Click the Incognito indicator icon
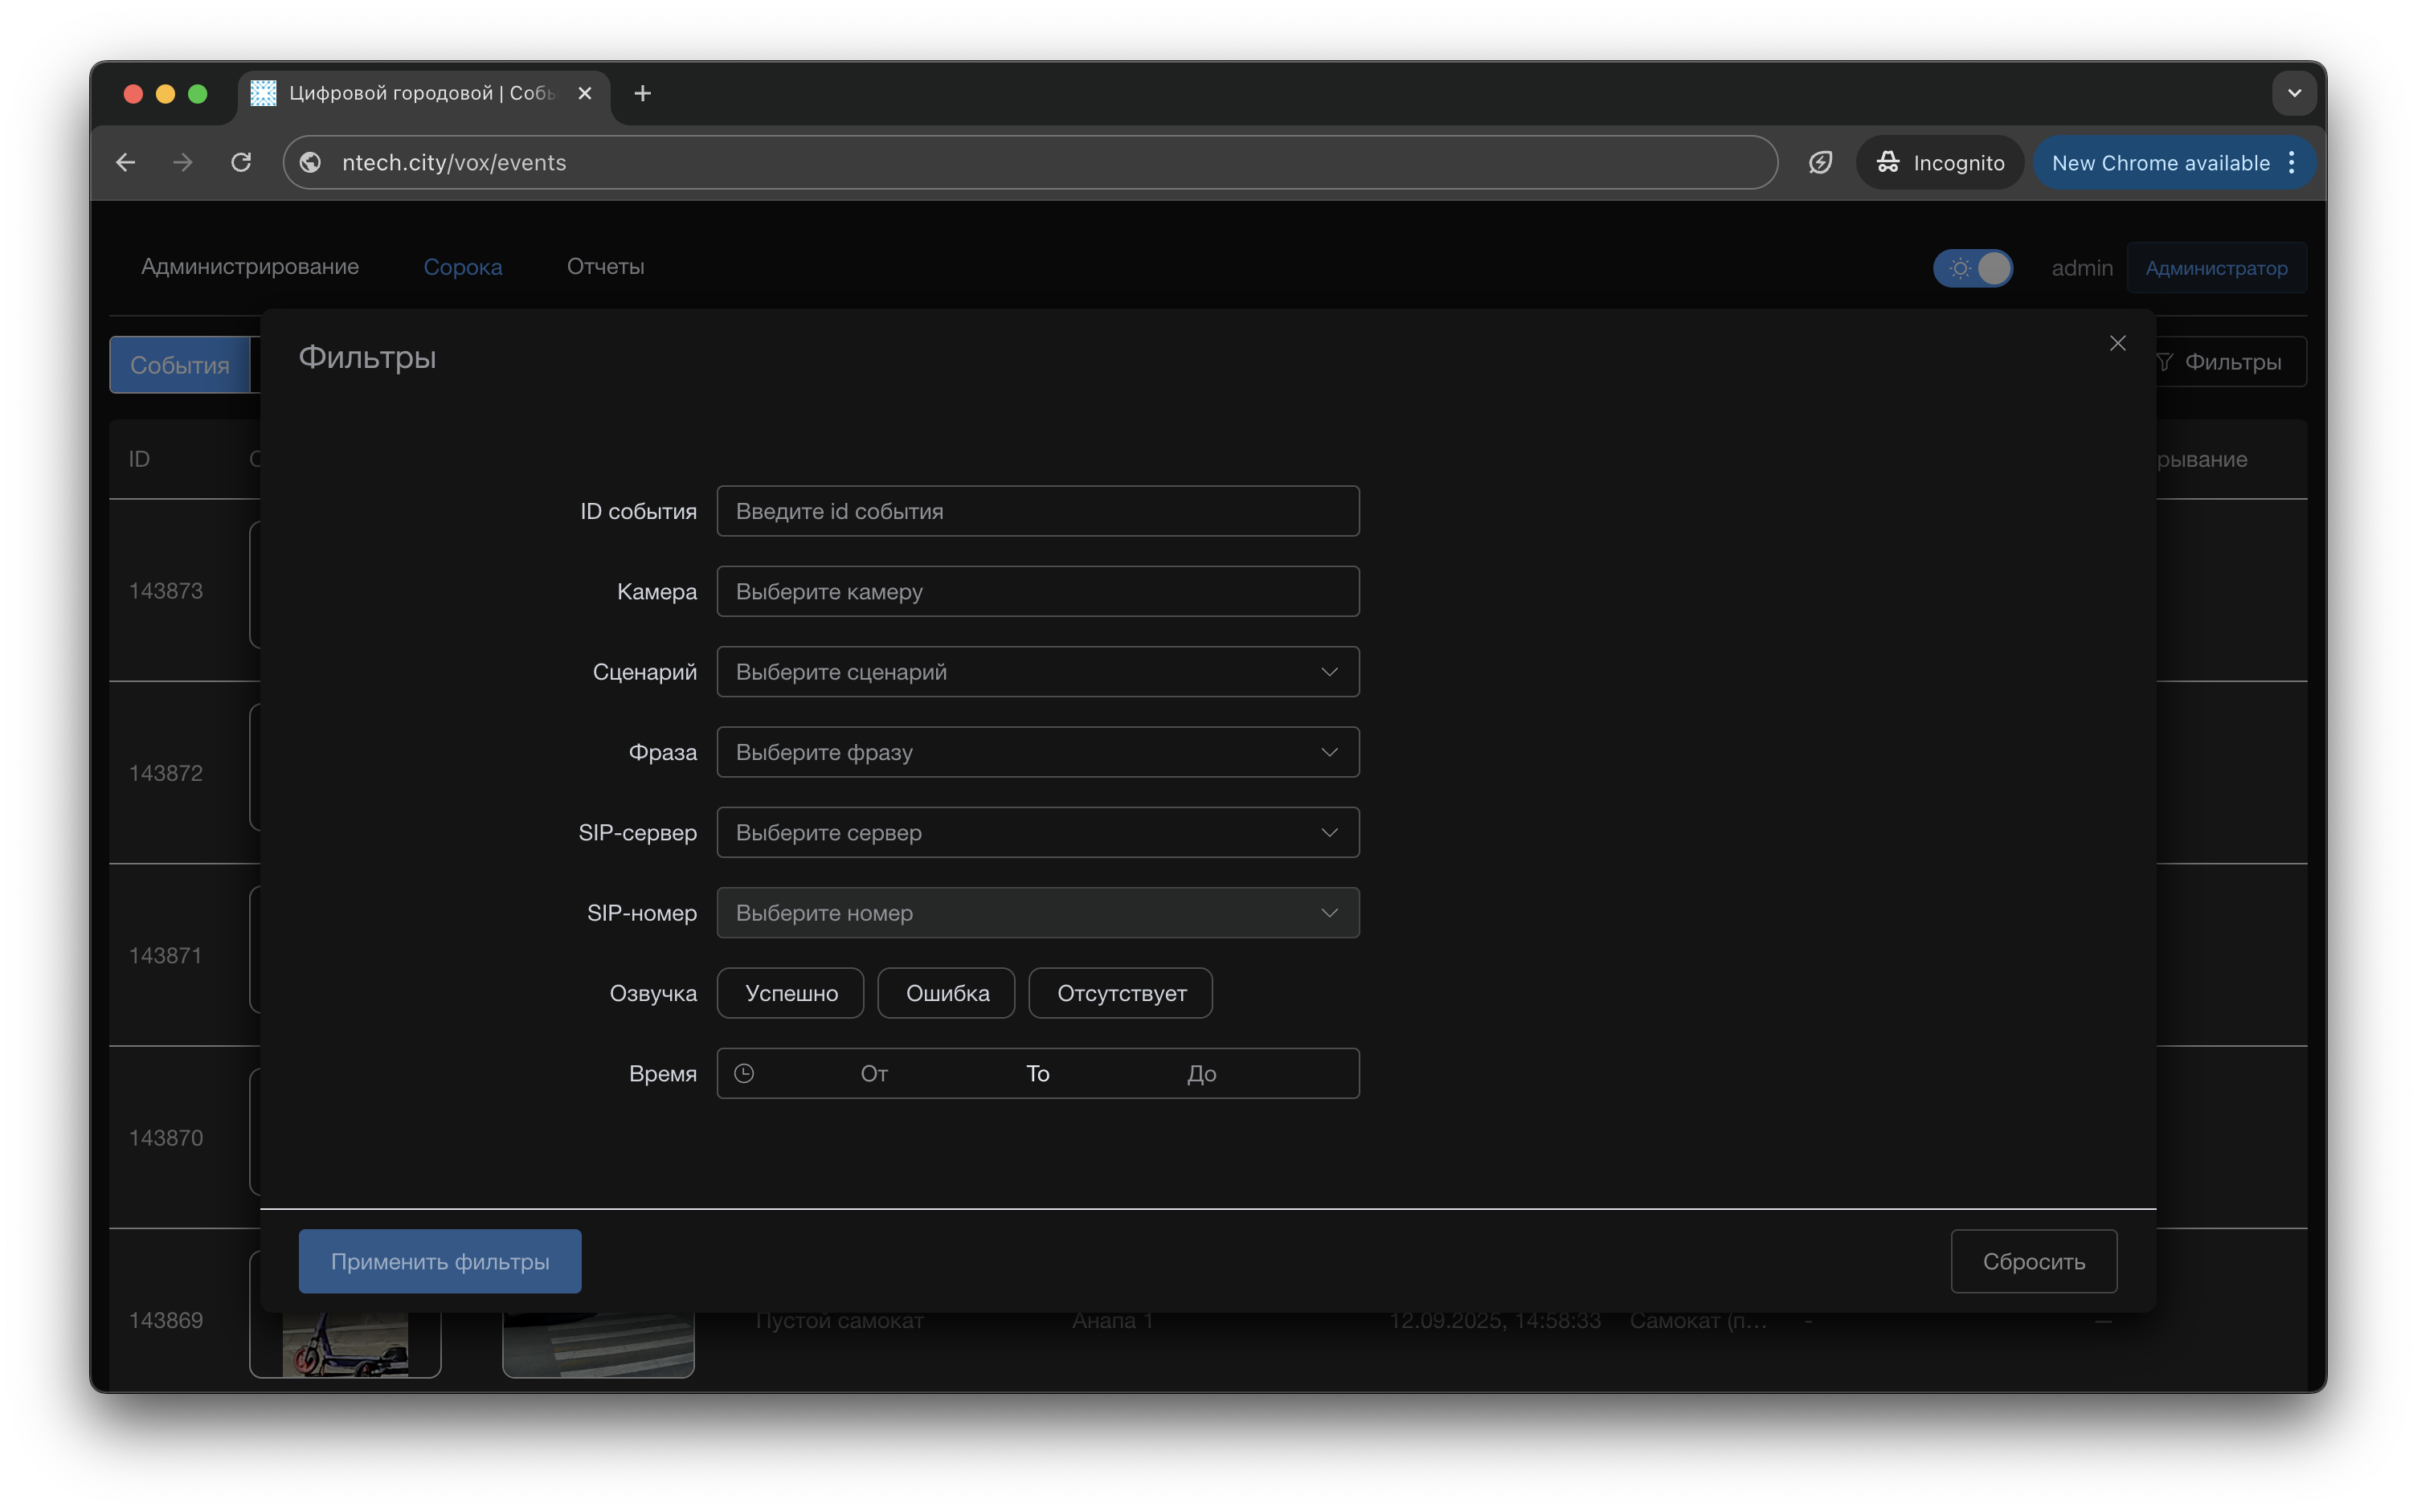The width and height of the screenshot is (2417, 1512). pos(1888,162)
